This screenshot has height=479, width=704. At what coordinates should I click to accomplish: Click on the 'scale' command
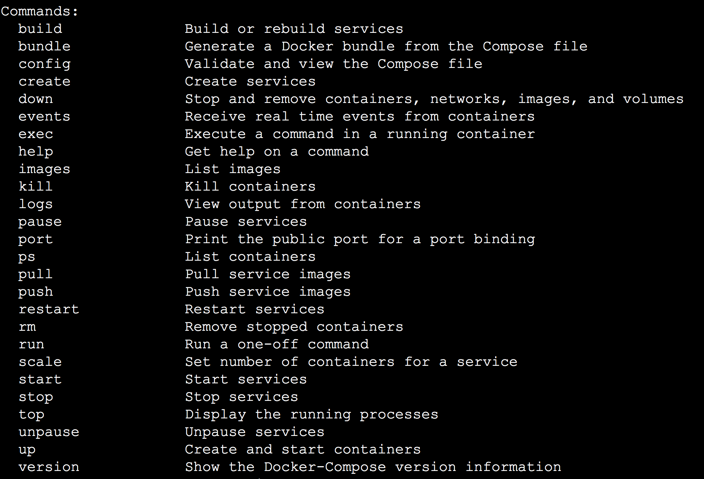point(40,361)
